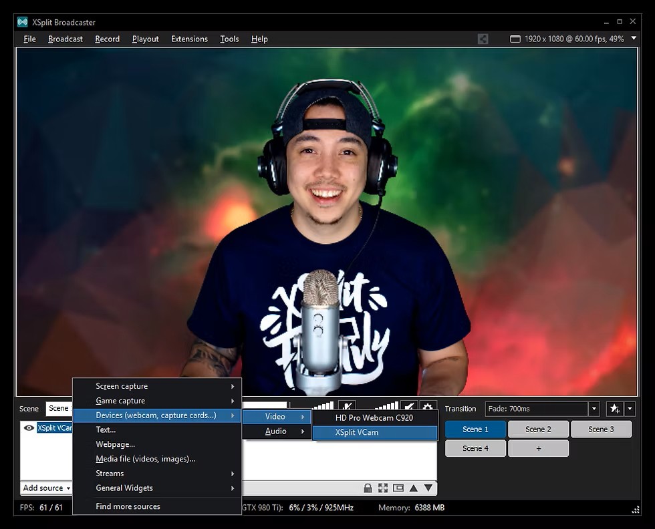
Task: Mute the system speaker audio
Action: pyautogui.click(x=409, y=407)
